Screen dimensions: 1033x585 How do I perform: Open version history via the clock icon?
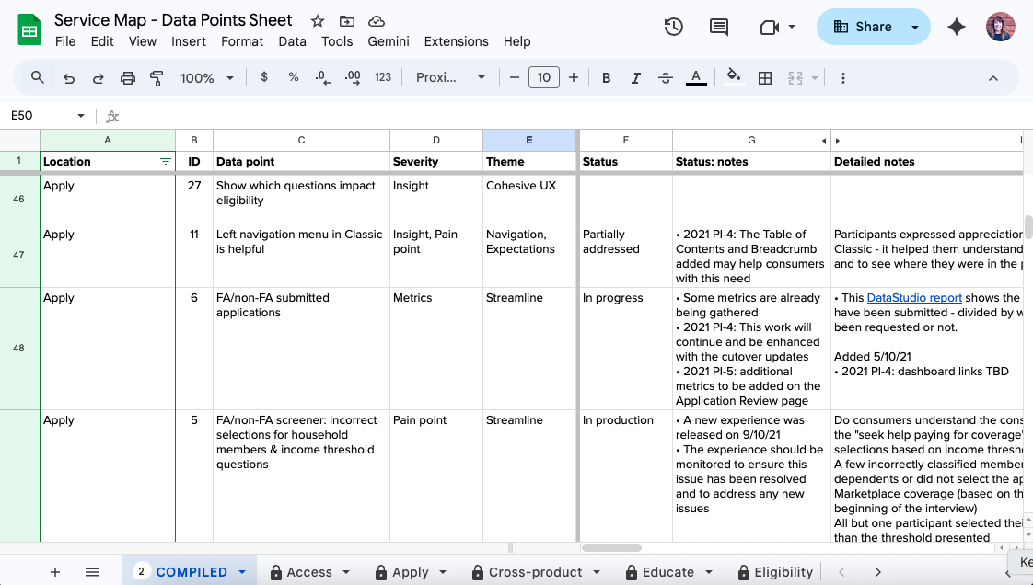tap(673, 27)
